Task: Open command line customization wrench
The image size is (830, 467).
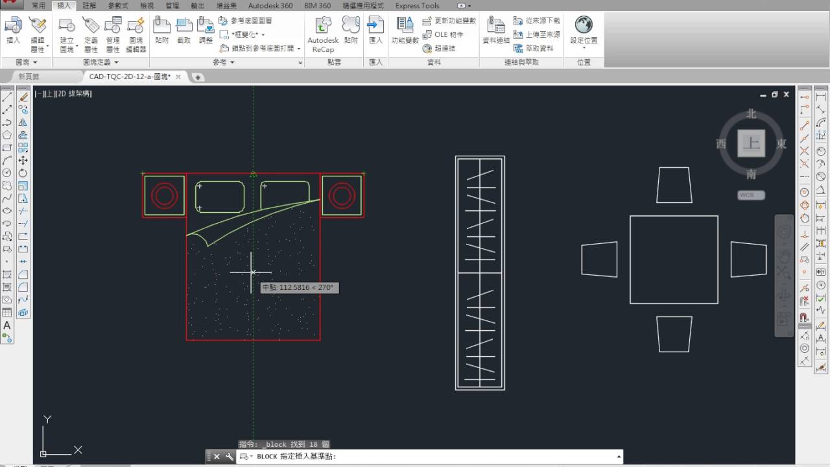Action: (x=230, y=457)
